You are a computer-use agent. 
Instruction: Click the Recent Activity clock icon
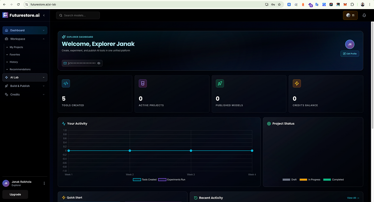196,198
